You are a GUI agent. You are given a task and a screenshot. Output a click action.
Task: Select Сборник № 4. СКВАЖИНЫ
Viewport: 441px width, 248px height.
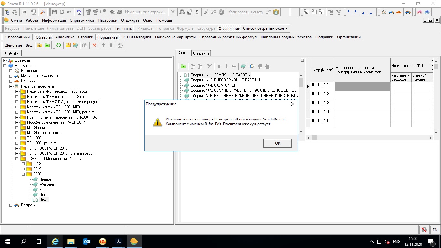(213, 85)
